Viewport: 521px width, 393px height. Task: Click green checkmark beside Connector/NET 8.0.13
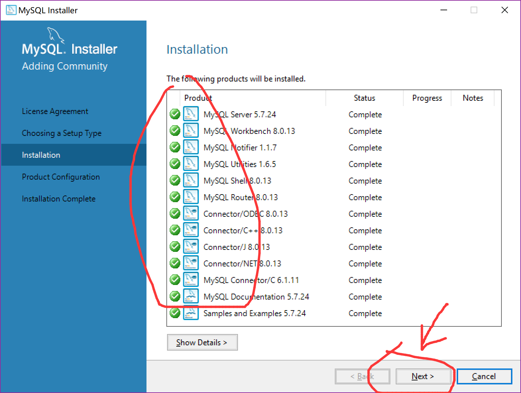(175, 263)
